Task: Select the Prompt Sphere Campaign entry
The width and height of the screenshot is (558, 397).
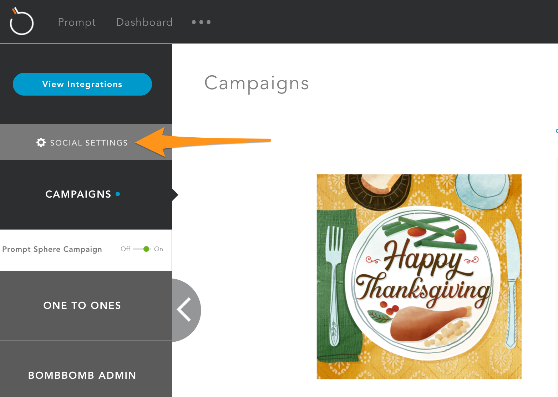Action: [52, 249]
